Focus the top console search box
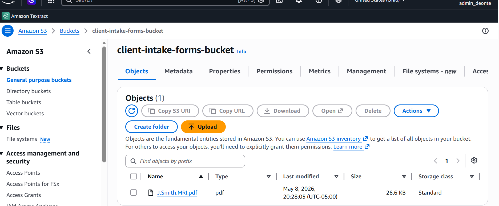 (x=165, y=2)
